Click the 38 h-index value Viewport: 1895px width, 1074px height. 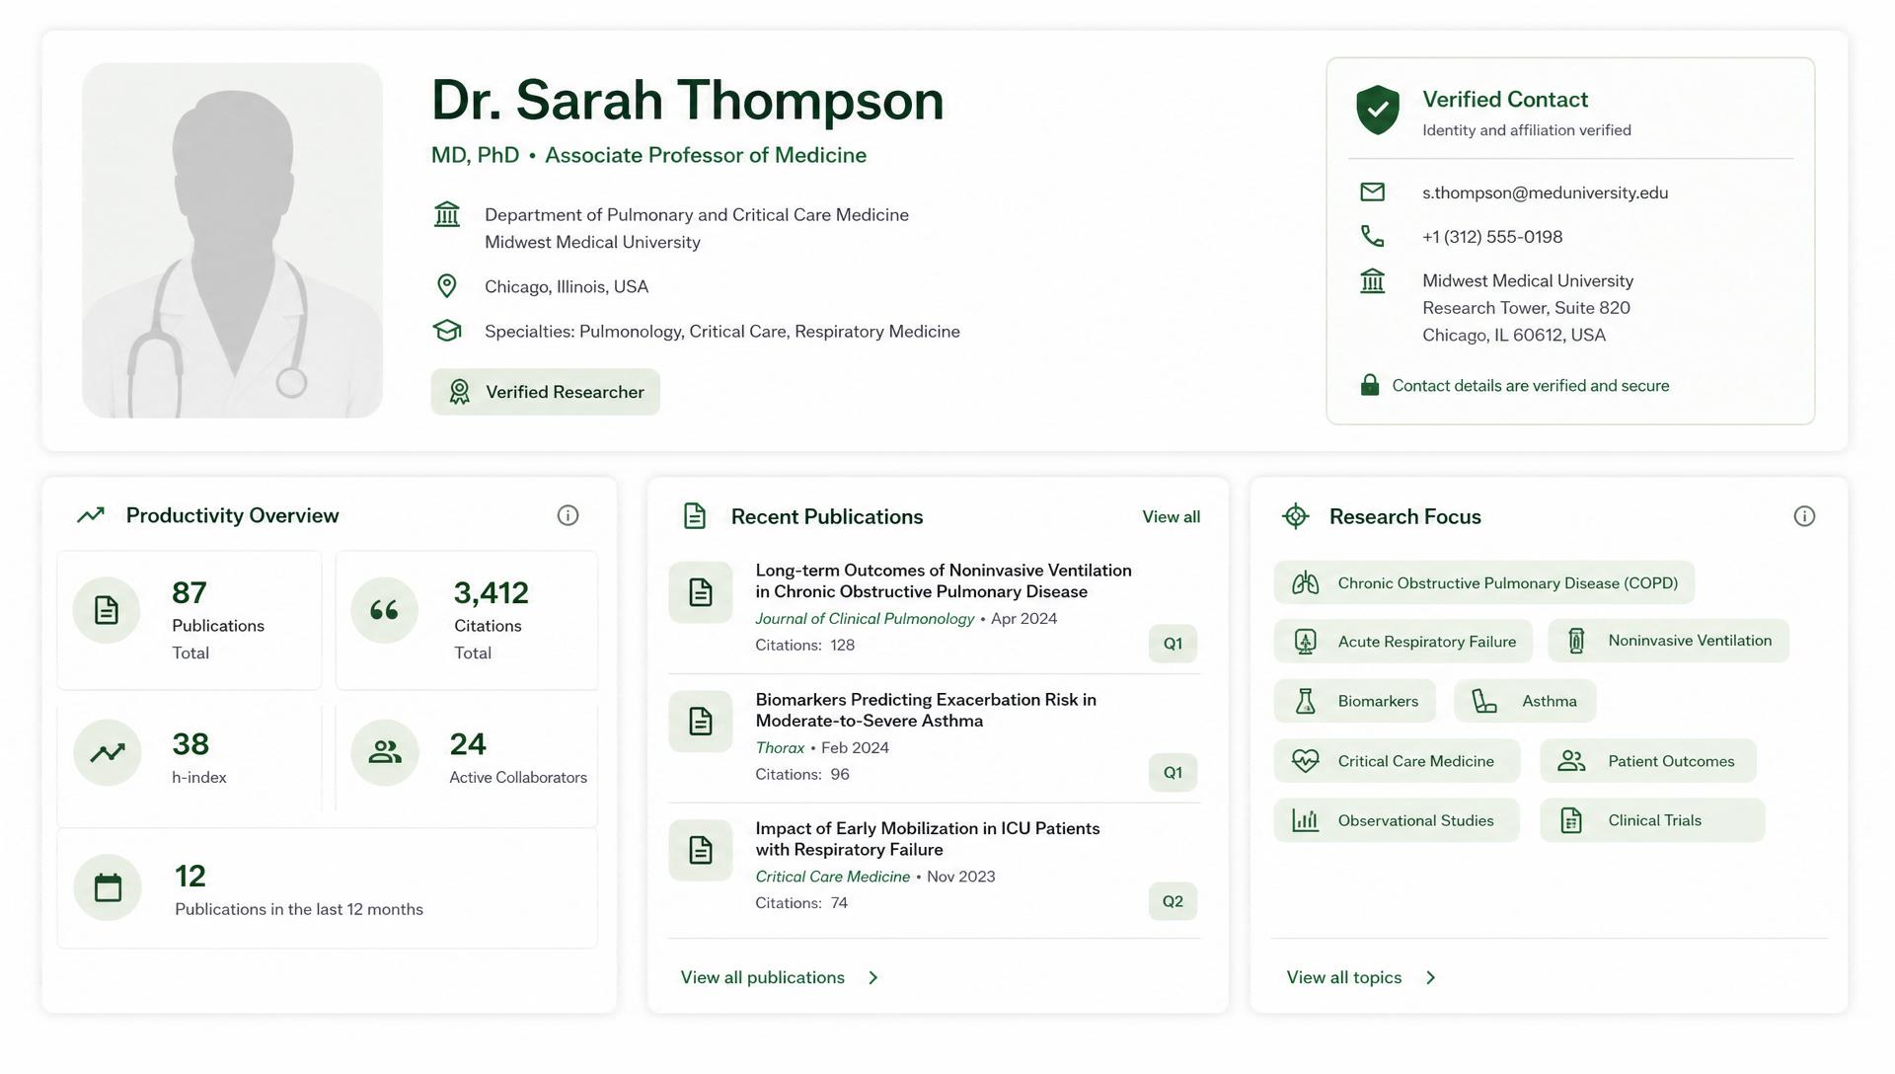[190, 744]
